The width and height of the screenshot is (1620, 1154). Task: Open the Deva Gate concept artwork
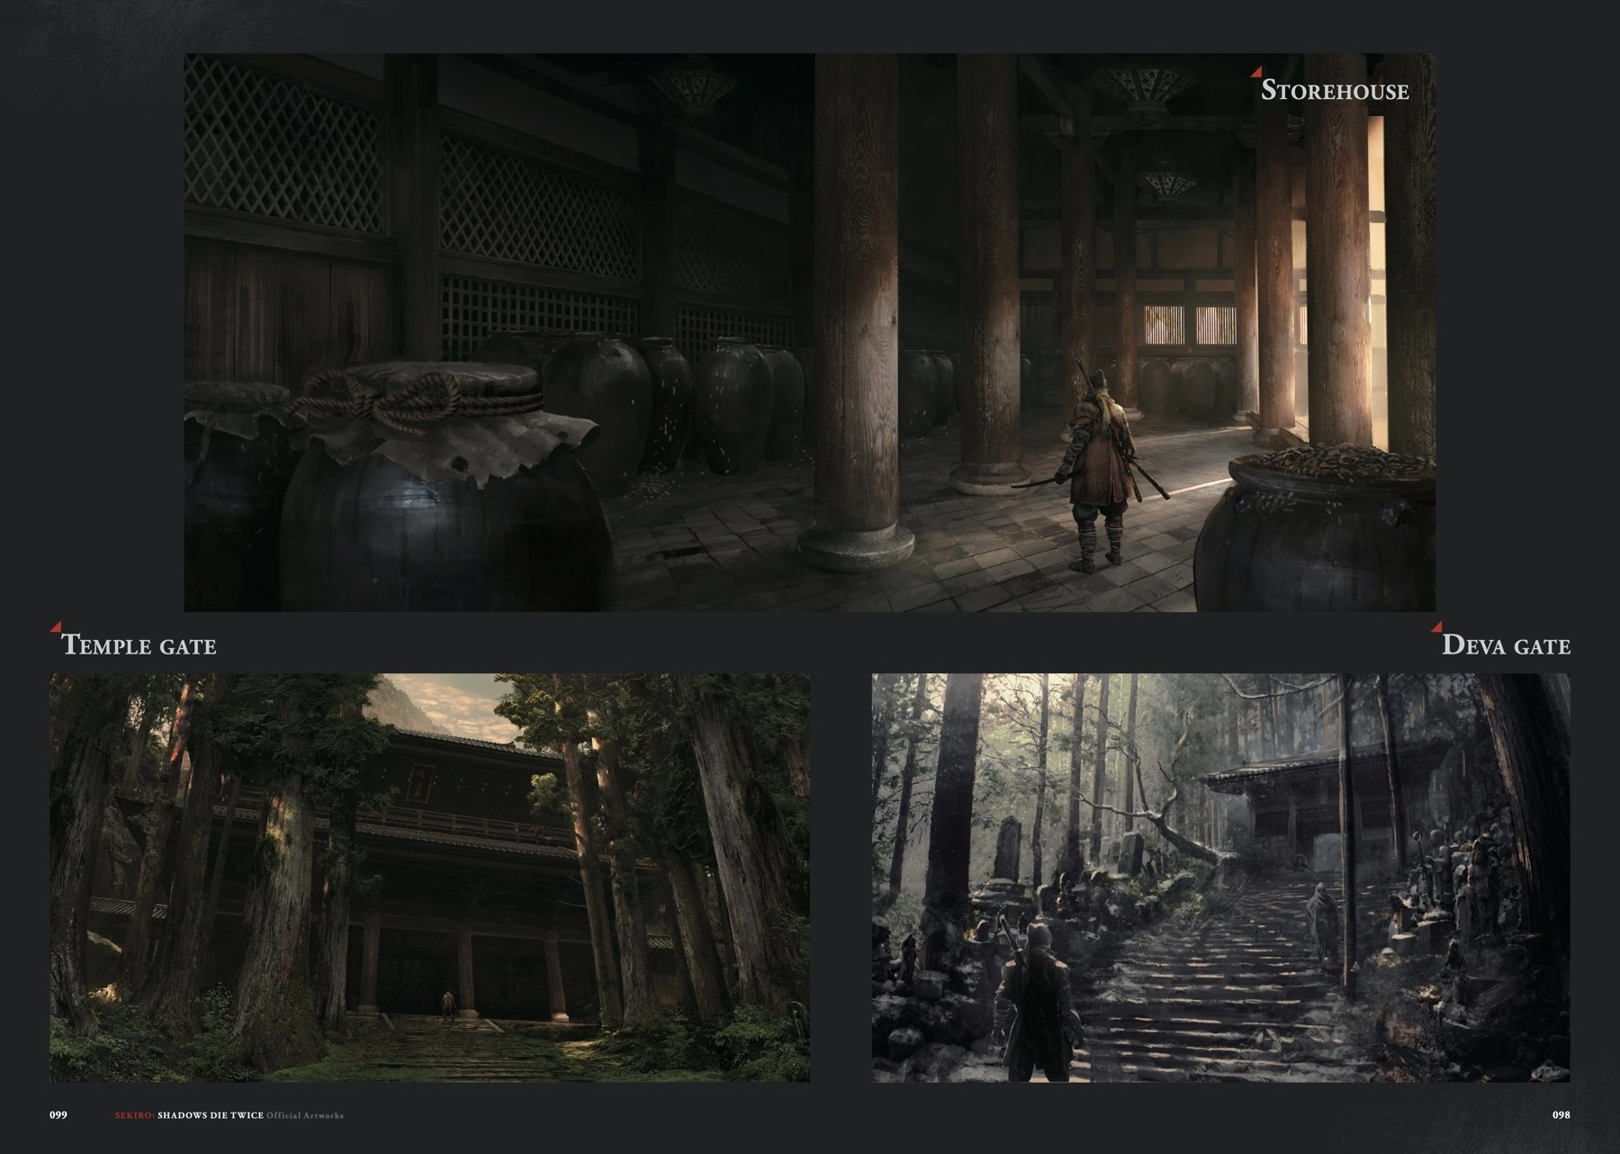[x=1221, y=878]
